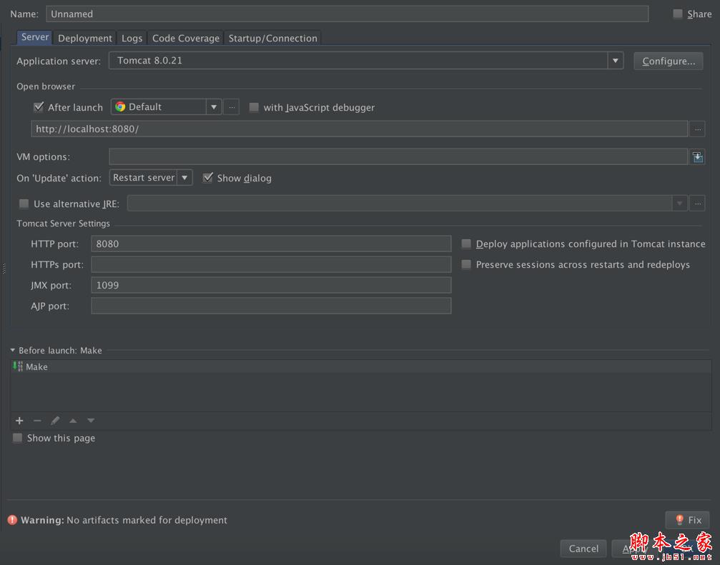Open Application server Tomcat 8.0.21 dropdown
Image resolution: width=720 pixels, height=565 pixels.
(x=616, y=61)
